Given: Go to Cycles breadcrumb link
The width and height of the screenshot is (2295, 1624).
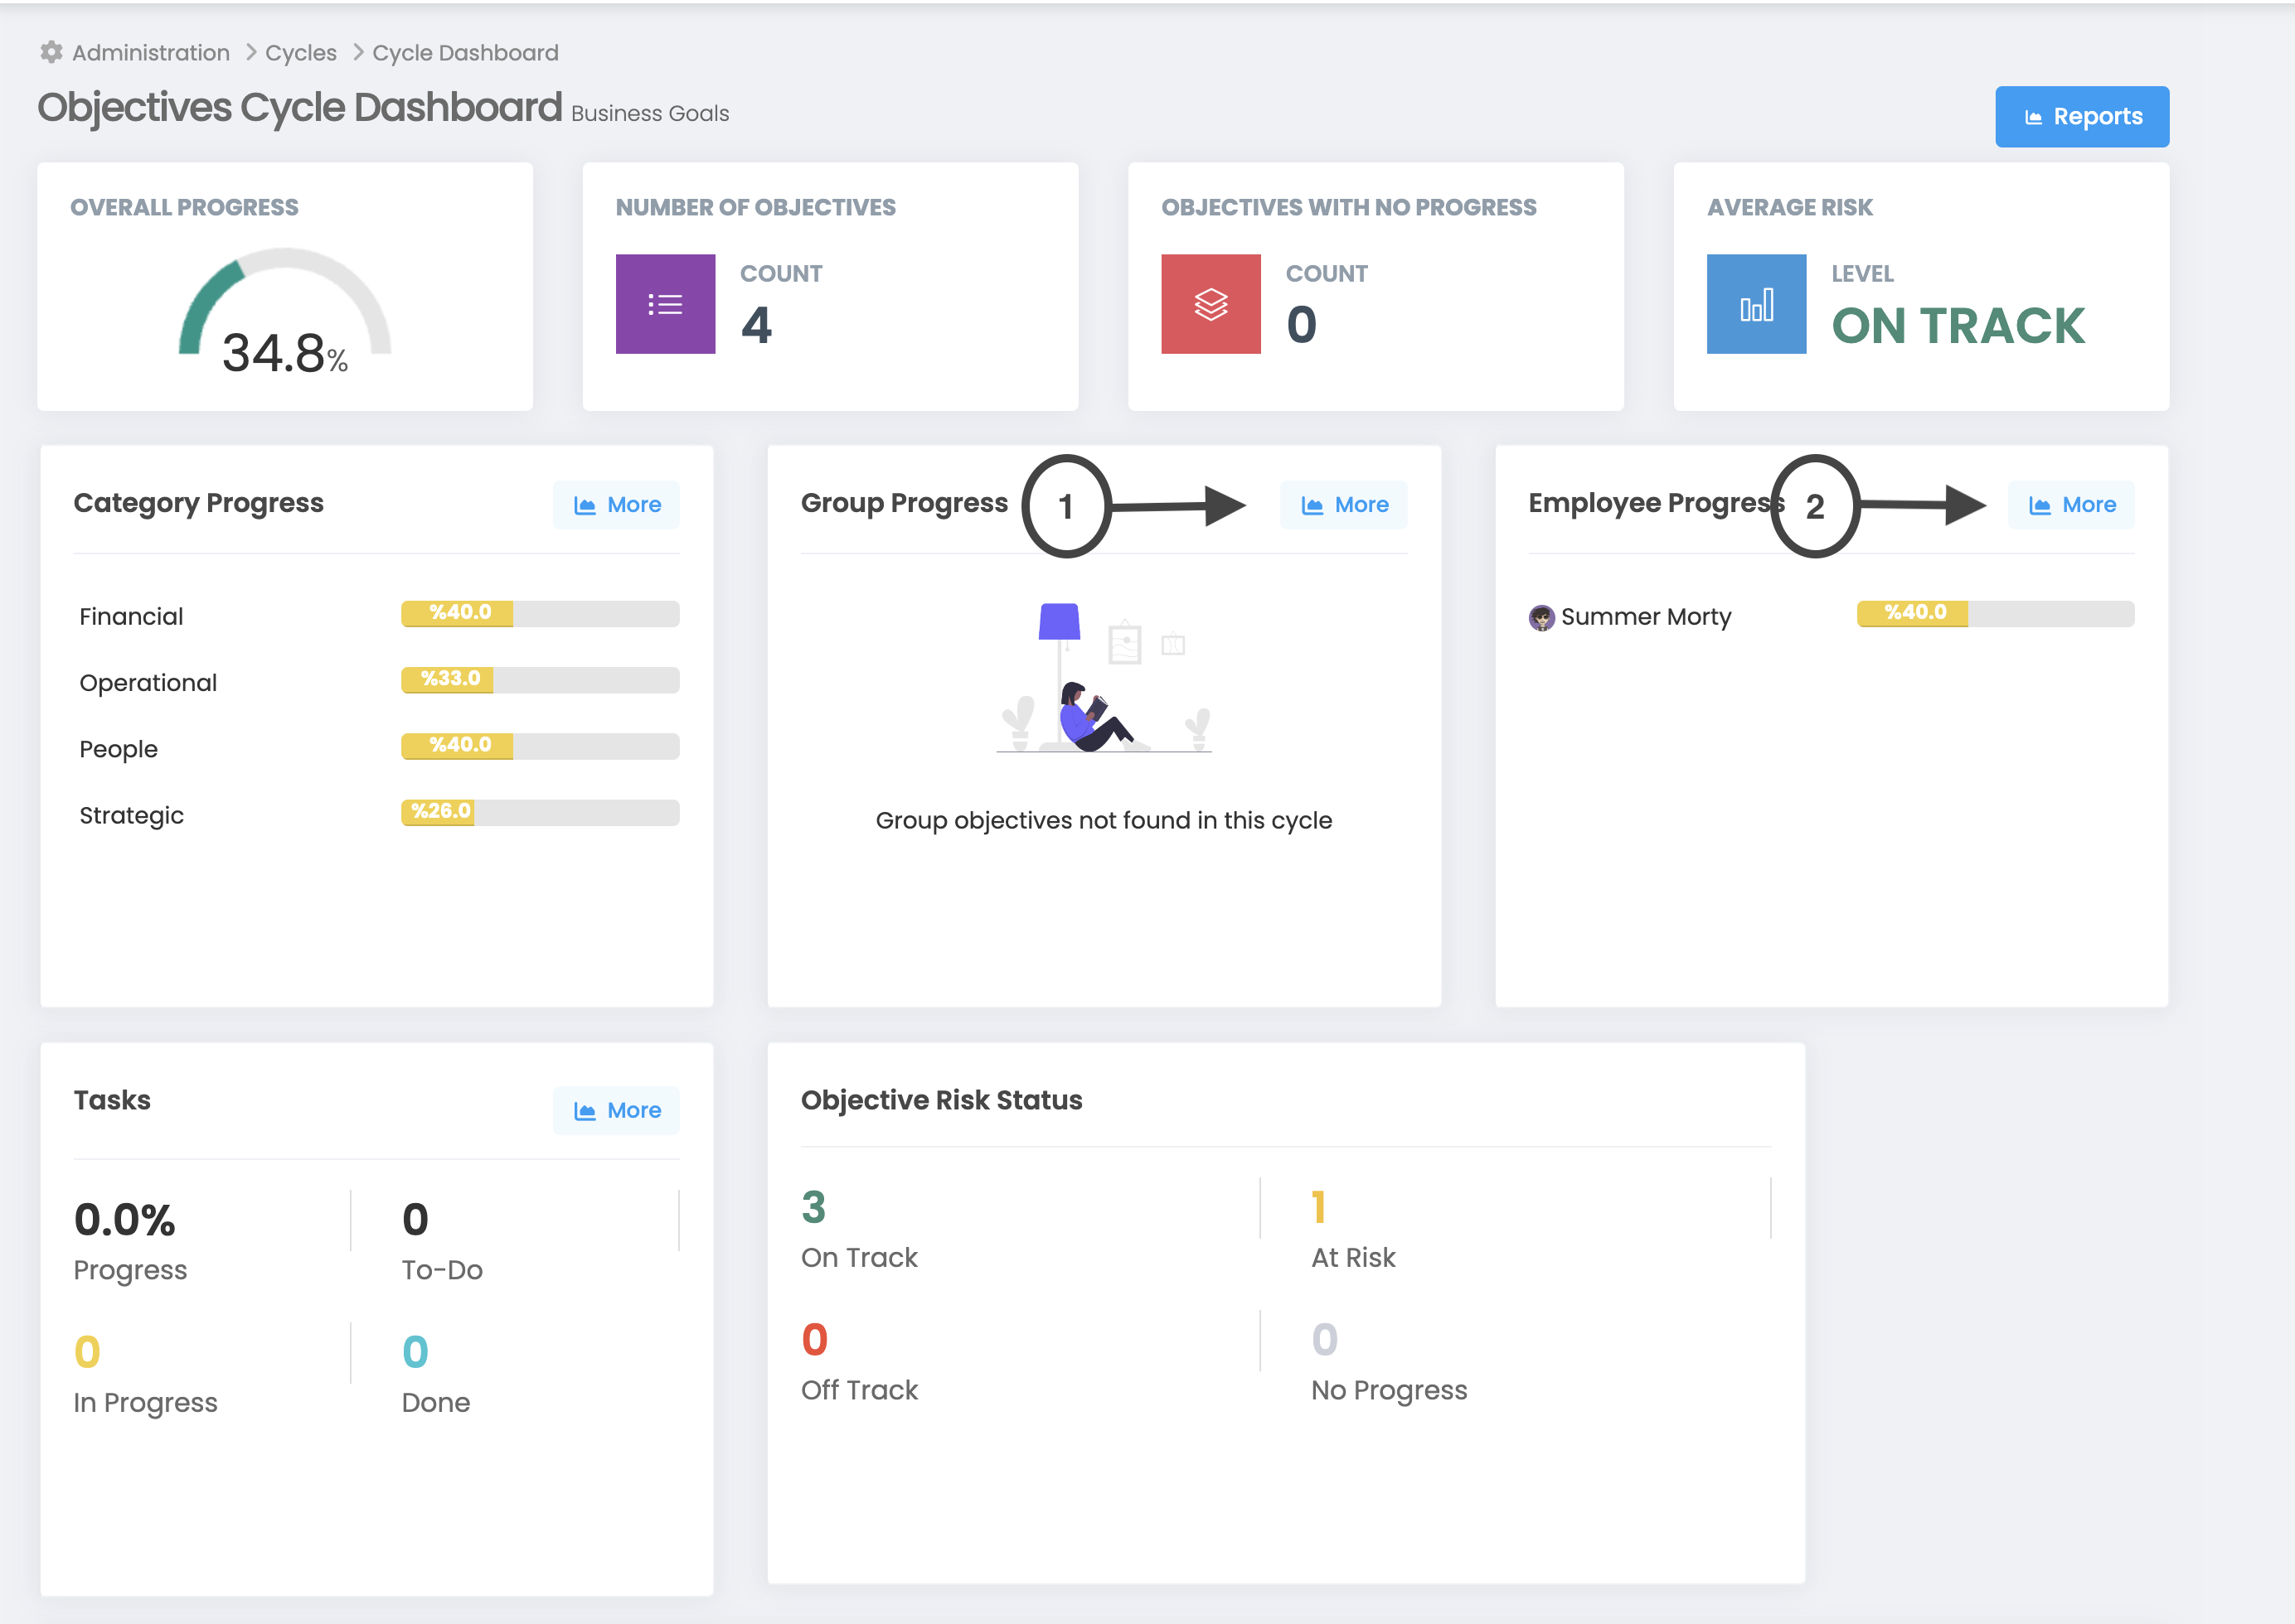Looking at the screenshot, I should pyautogui.click(x=300, y=52).
